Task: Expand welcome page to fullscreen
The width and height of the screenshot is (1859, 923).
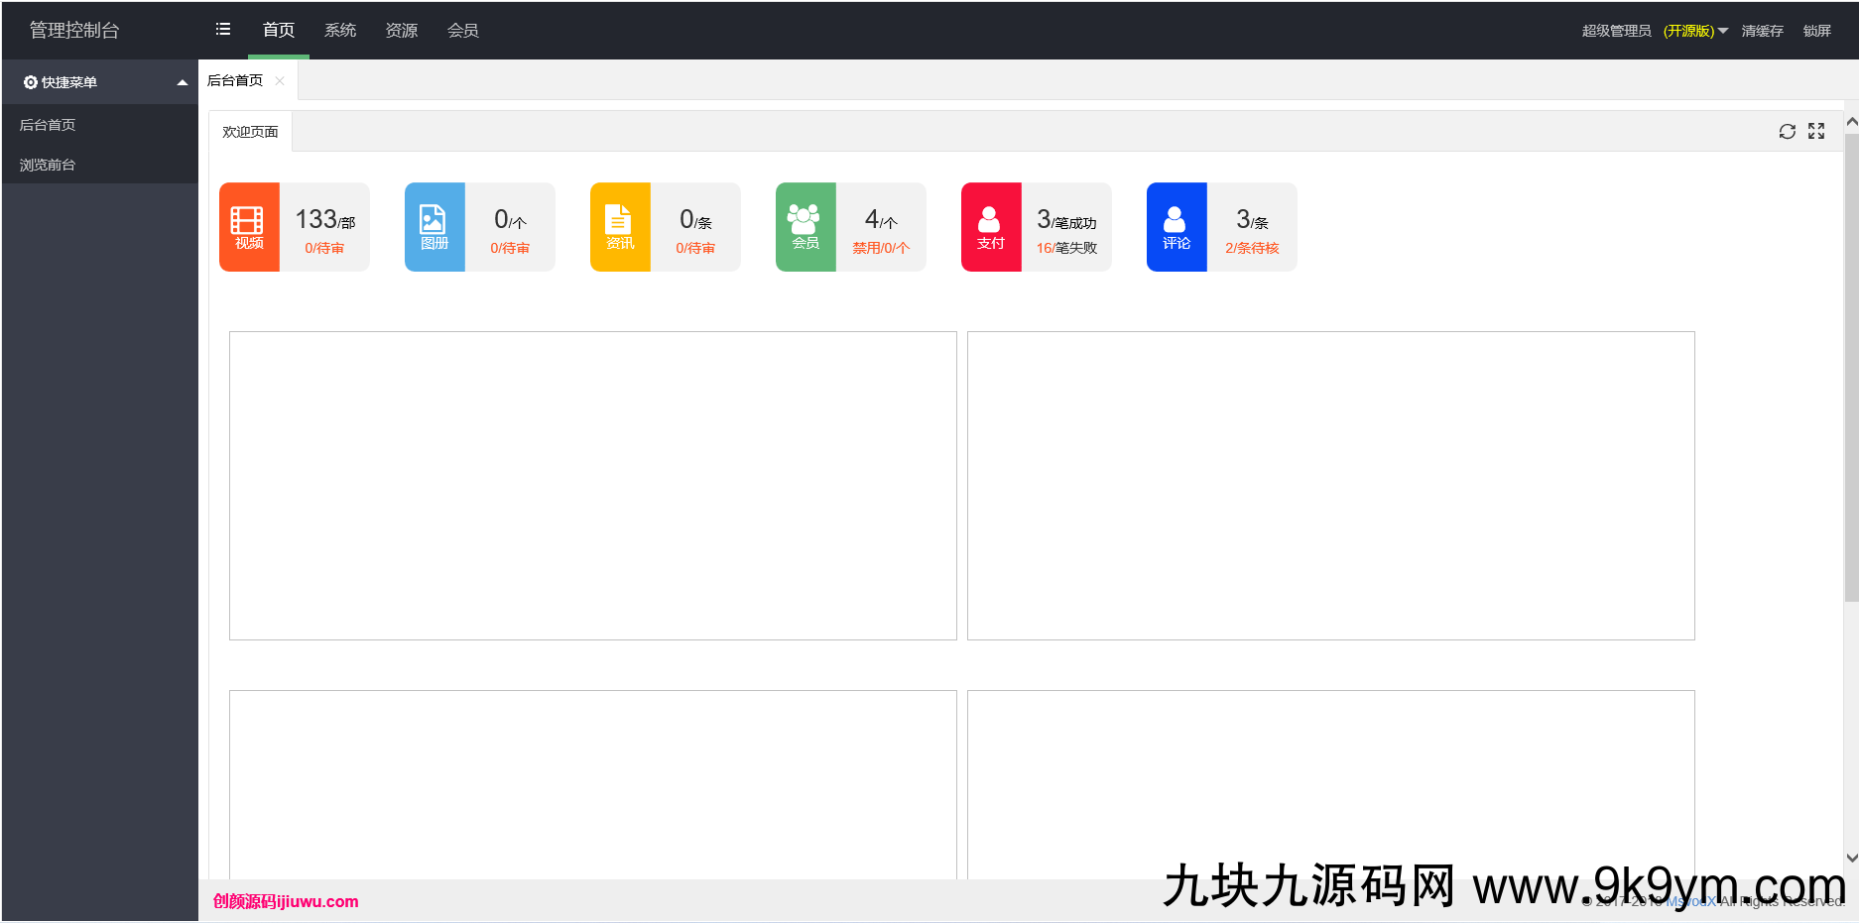Action: pos(1816,131)
